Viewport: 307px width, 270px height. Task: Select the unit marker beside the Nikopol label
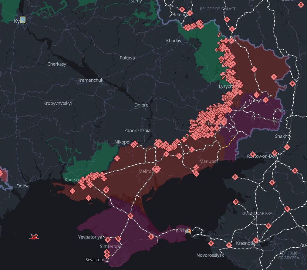point(134,144)
